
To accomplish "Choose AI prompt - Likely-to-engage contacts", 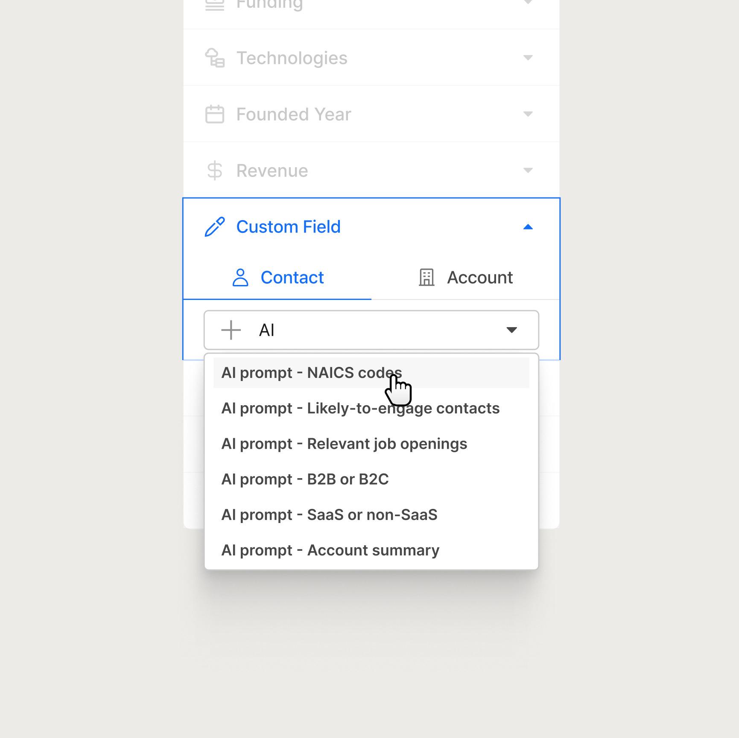I will pyautogui.click(x=360, y=409).
